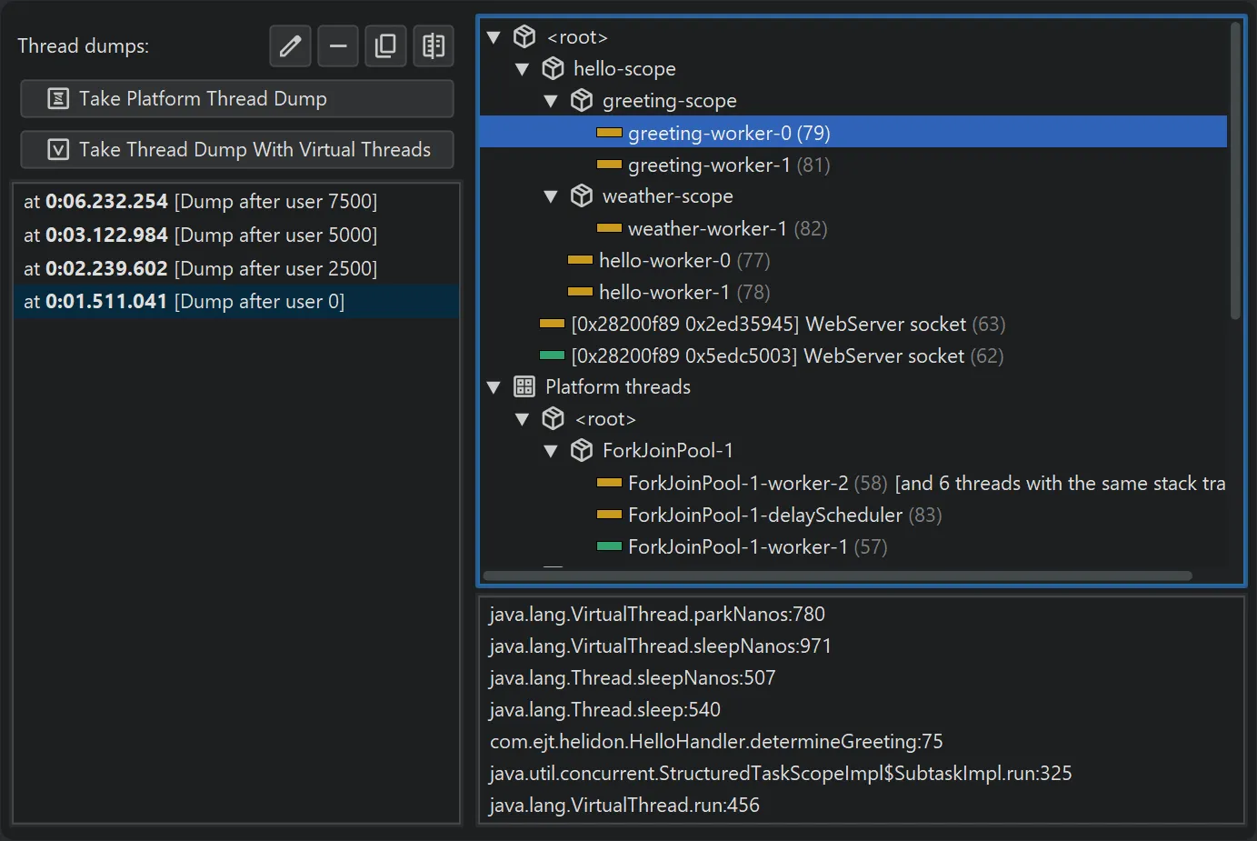The height and width of the screenshot is (841, 1257).
Task: Collapse the greeting-scope disclosure triangle
Action: pos(551,101)
